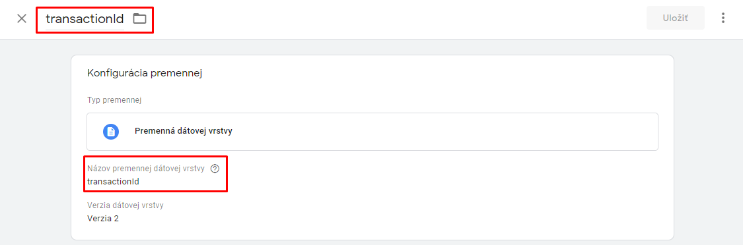Screen dimensions: 743x245
Task: Click the blank header area left of Uložiť
Action: pyautogui.click(x=398, y=19)
